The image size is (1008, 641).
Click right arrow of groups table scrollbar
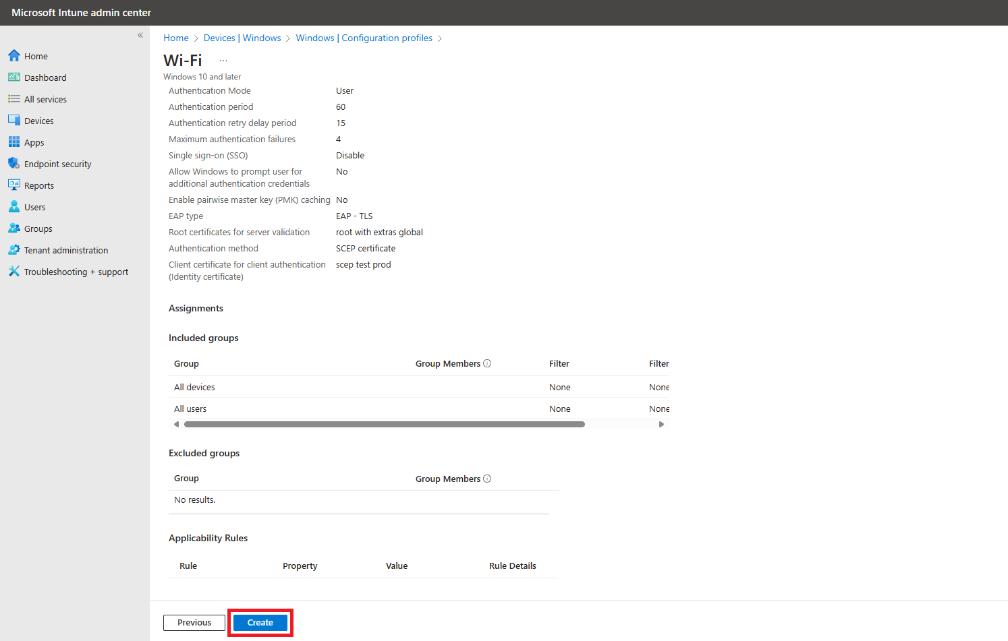tap(661, 424)
